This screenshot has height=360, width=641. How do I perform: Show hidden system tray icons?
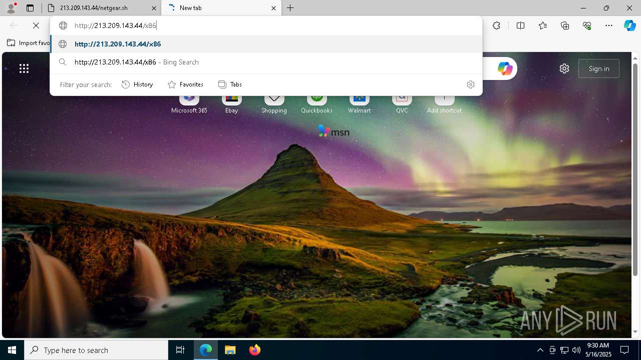pos(540,350)
